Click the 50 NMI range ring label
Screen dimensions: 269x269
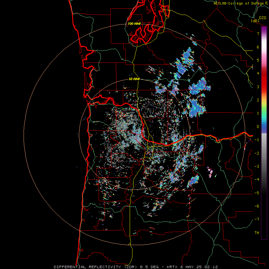pyautogui.click(x=134, y=79)
